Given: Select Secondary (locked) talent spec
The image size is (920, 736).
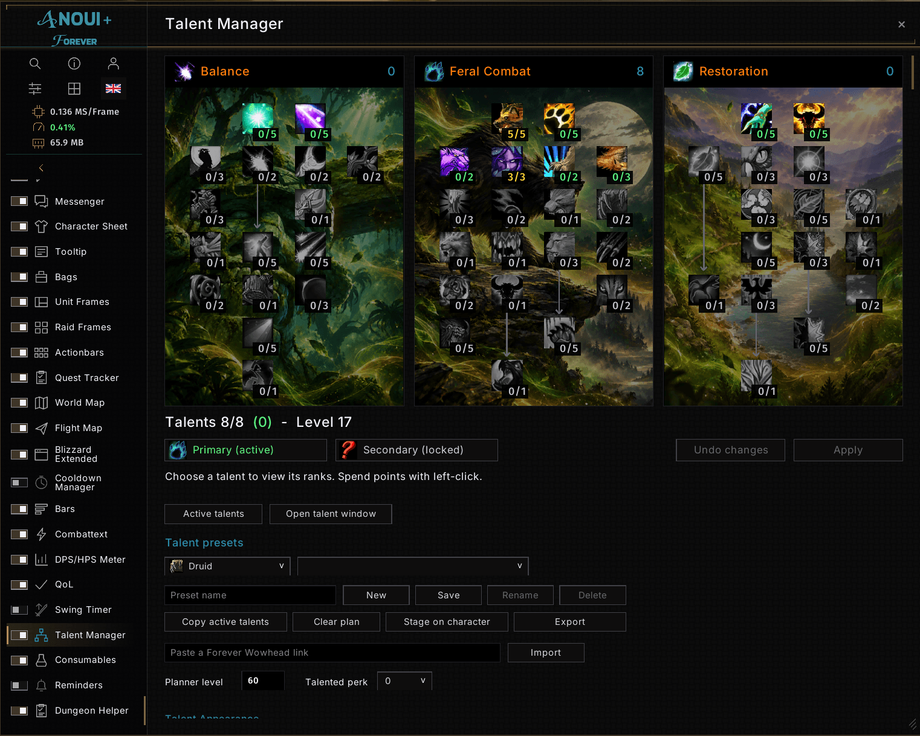Looking at the screenshot, I should coord(416,450).
